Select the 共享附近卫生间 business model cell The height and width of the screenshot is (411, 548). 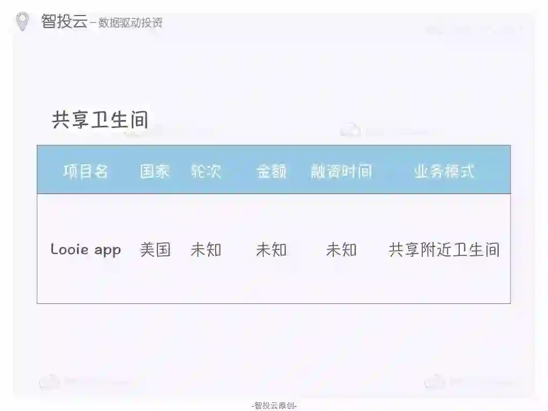[x=444, y=250]
